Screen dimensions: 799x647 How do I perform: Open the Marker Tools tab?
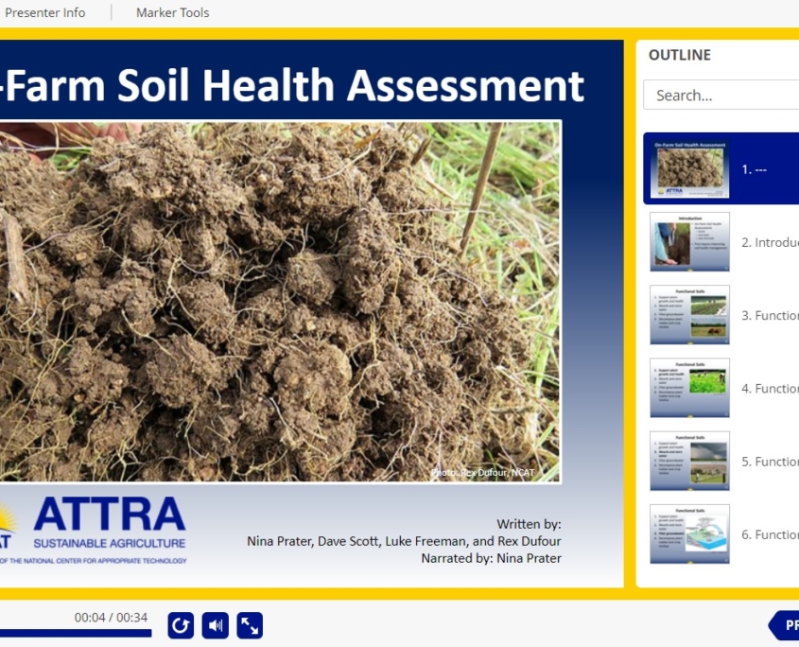172,12
